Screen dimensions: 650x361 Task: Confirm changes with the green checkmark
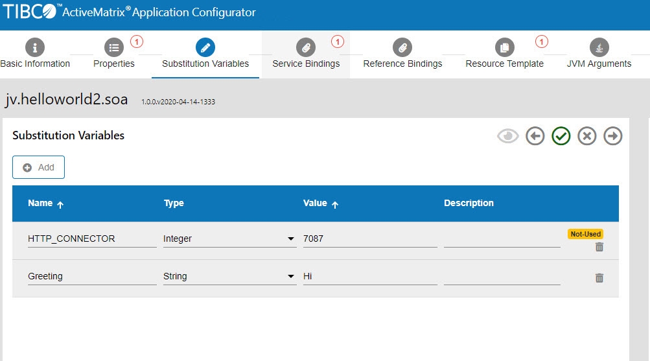tap(561, 136)
